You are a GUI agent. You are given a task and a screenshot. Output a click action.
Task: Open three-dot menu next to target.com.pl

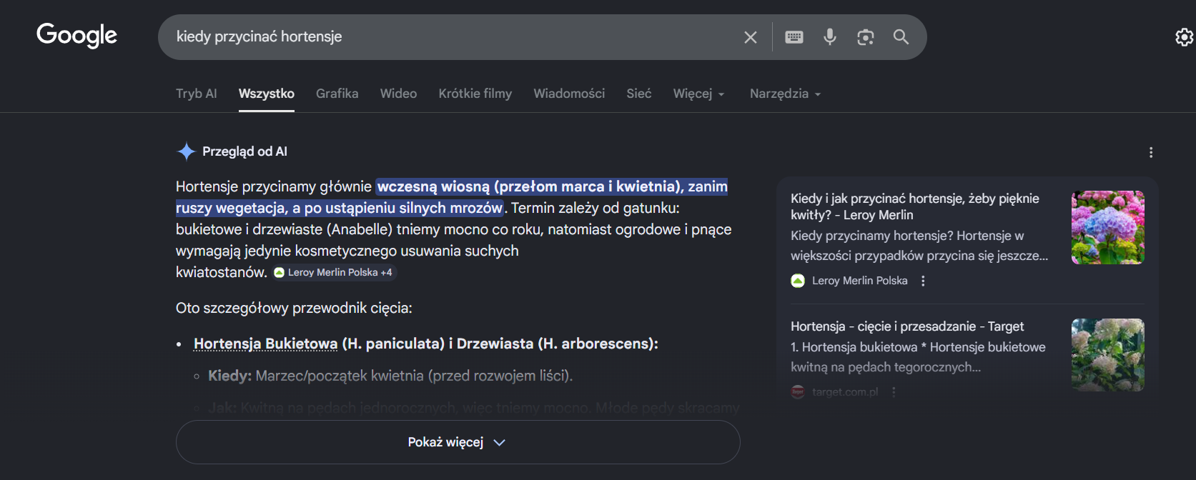pos(894,391)
